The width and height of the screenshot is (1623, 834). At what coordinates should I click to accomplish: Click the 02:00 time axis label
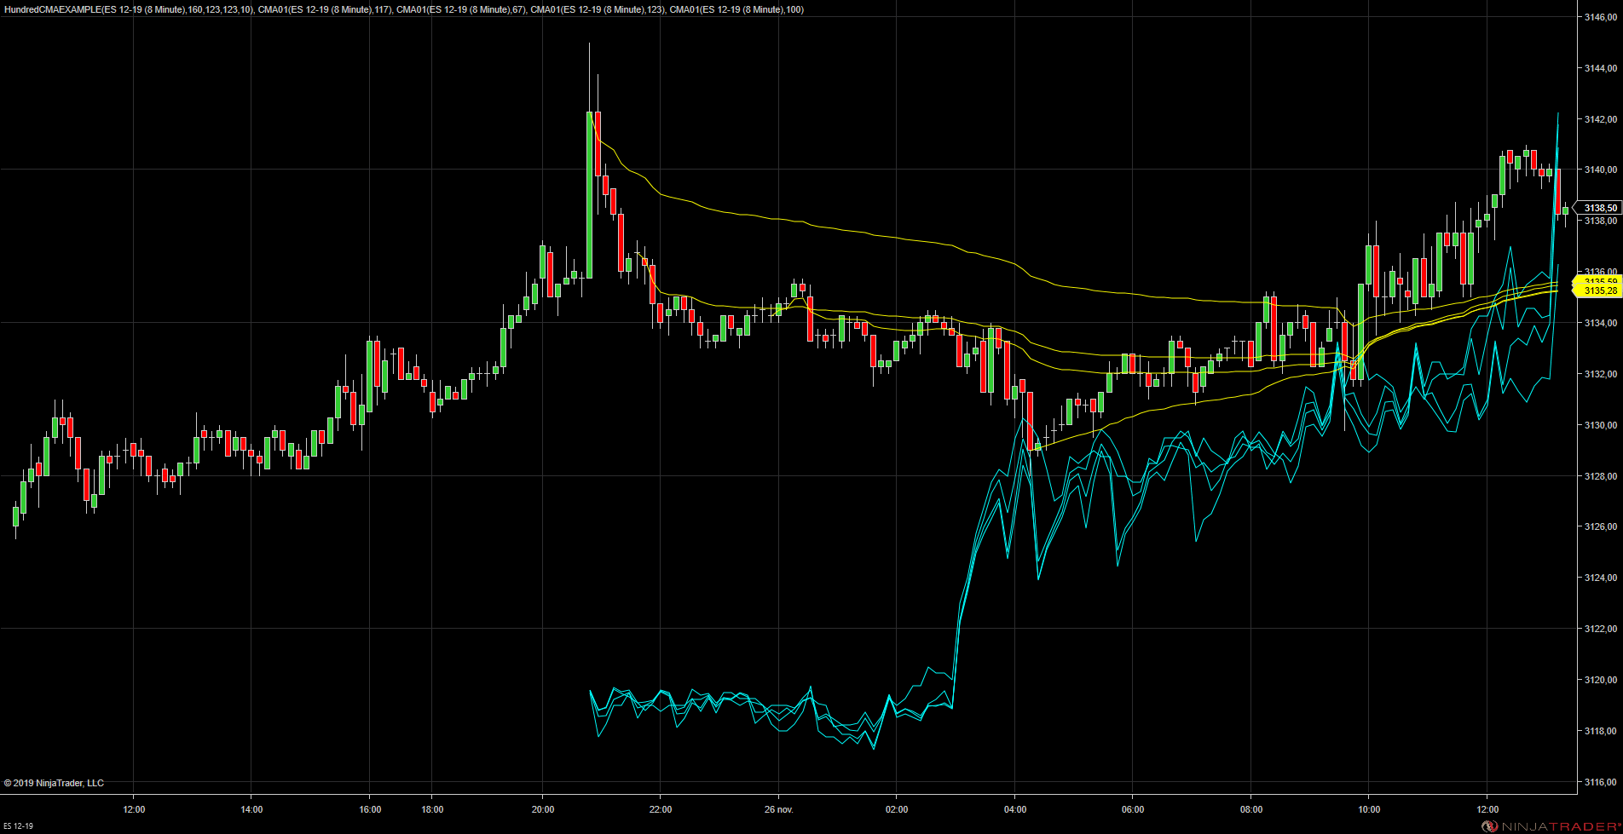click(x=897, y=809)
